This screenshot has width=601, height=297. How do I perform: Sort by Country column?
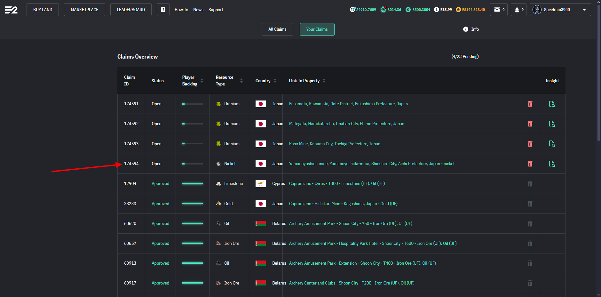pyautogui.click(x=275, y=81)
